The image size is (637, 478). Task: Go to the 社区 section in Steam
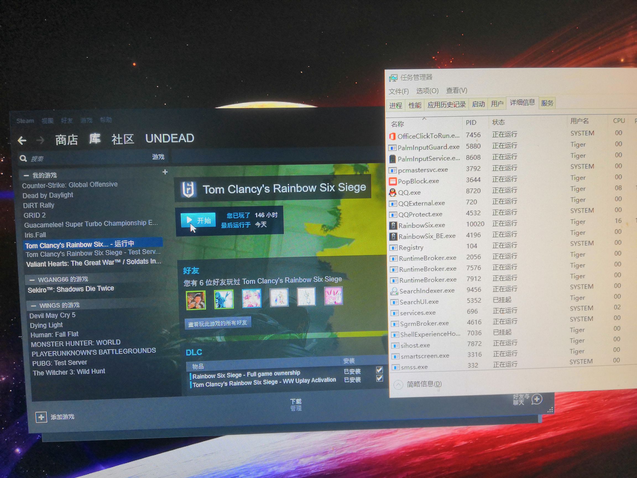click(x=123, y=139)
